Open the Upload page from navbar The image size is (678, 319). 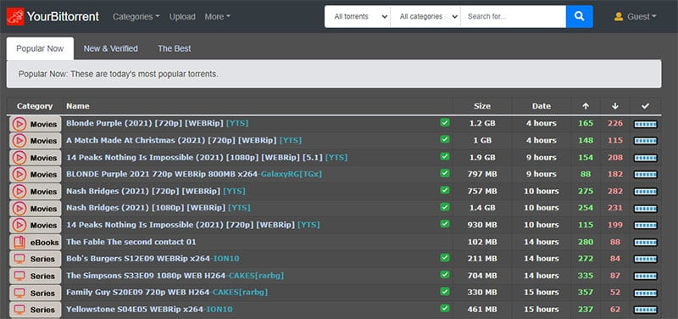point(182,16)
